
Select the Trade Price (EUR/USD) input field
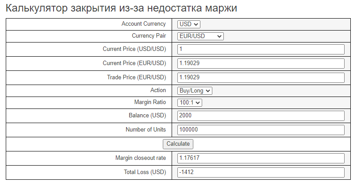click(x=261, y=77)
